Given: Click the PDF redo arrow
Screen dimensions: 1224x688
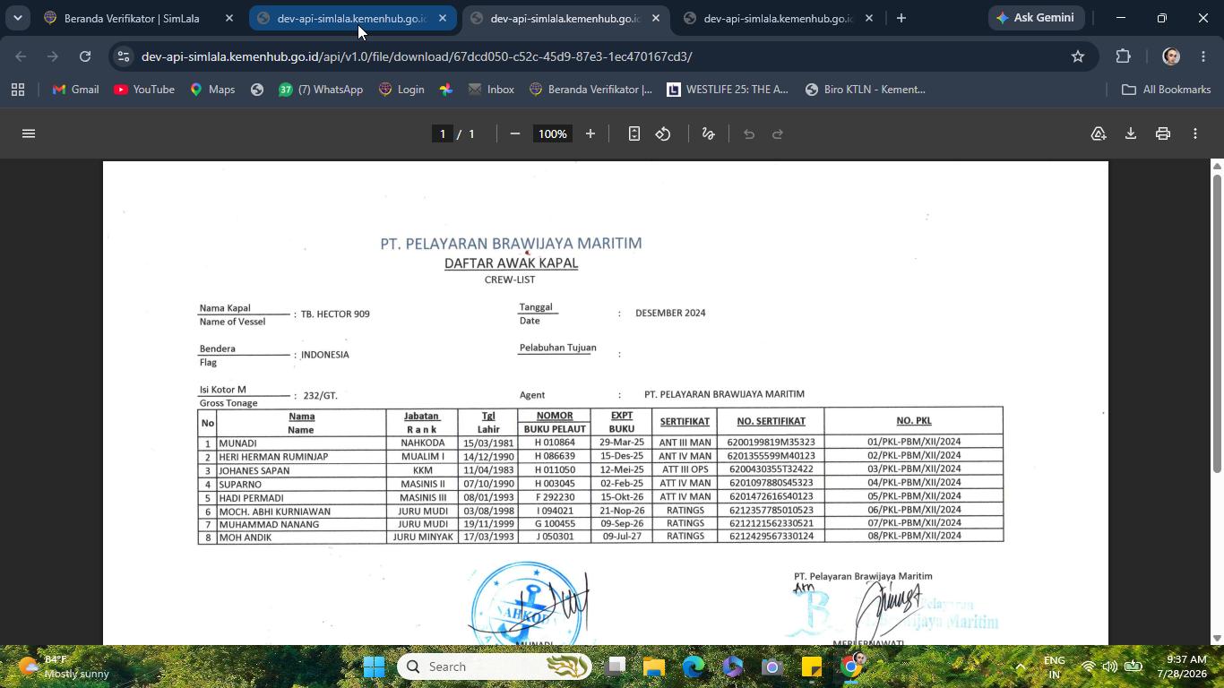Looking at the screenshot, I should (x=778, y=133).
